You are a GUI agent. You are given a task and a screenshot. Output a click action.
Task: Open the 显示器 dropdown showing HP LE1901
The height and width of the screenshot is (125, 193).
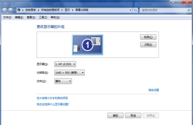click(65, 64)
